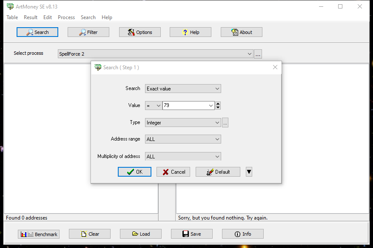Open the Options settings button
This screenshot has width=373, height=248.
point(140,32)
